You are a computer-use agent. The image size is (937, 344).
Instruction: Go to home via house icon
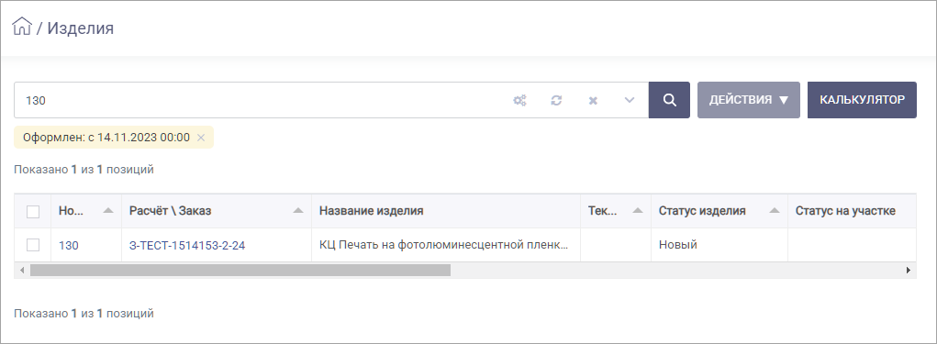(21, 27)
